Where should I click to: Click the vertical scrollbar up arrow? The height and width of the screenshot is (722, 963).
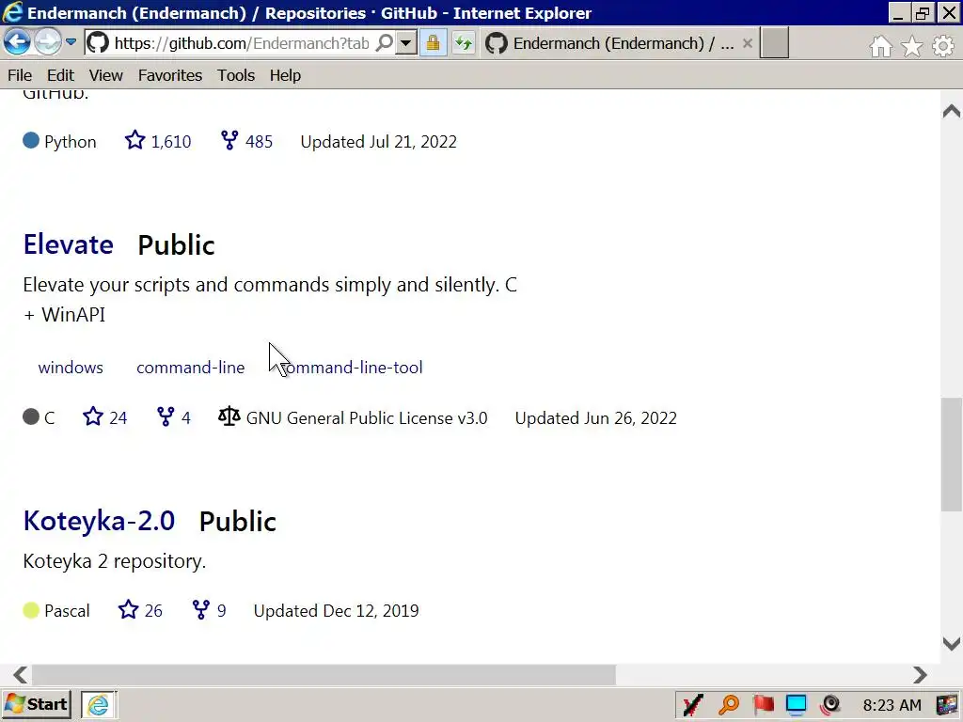click(x=952, y=111)
